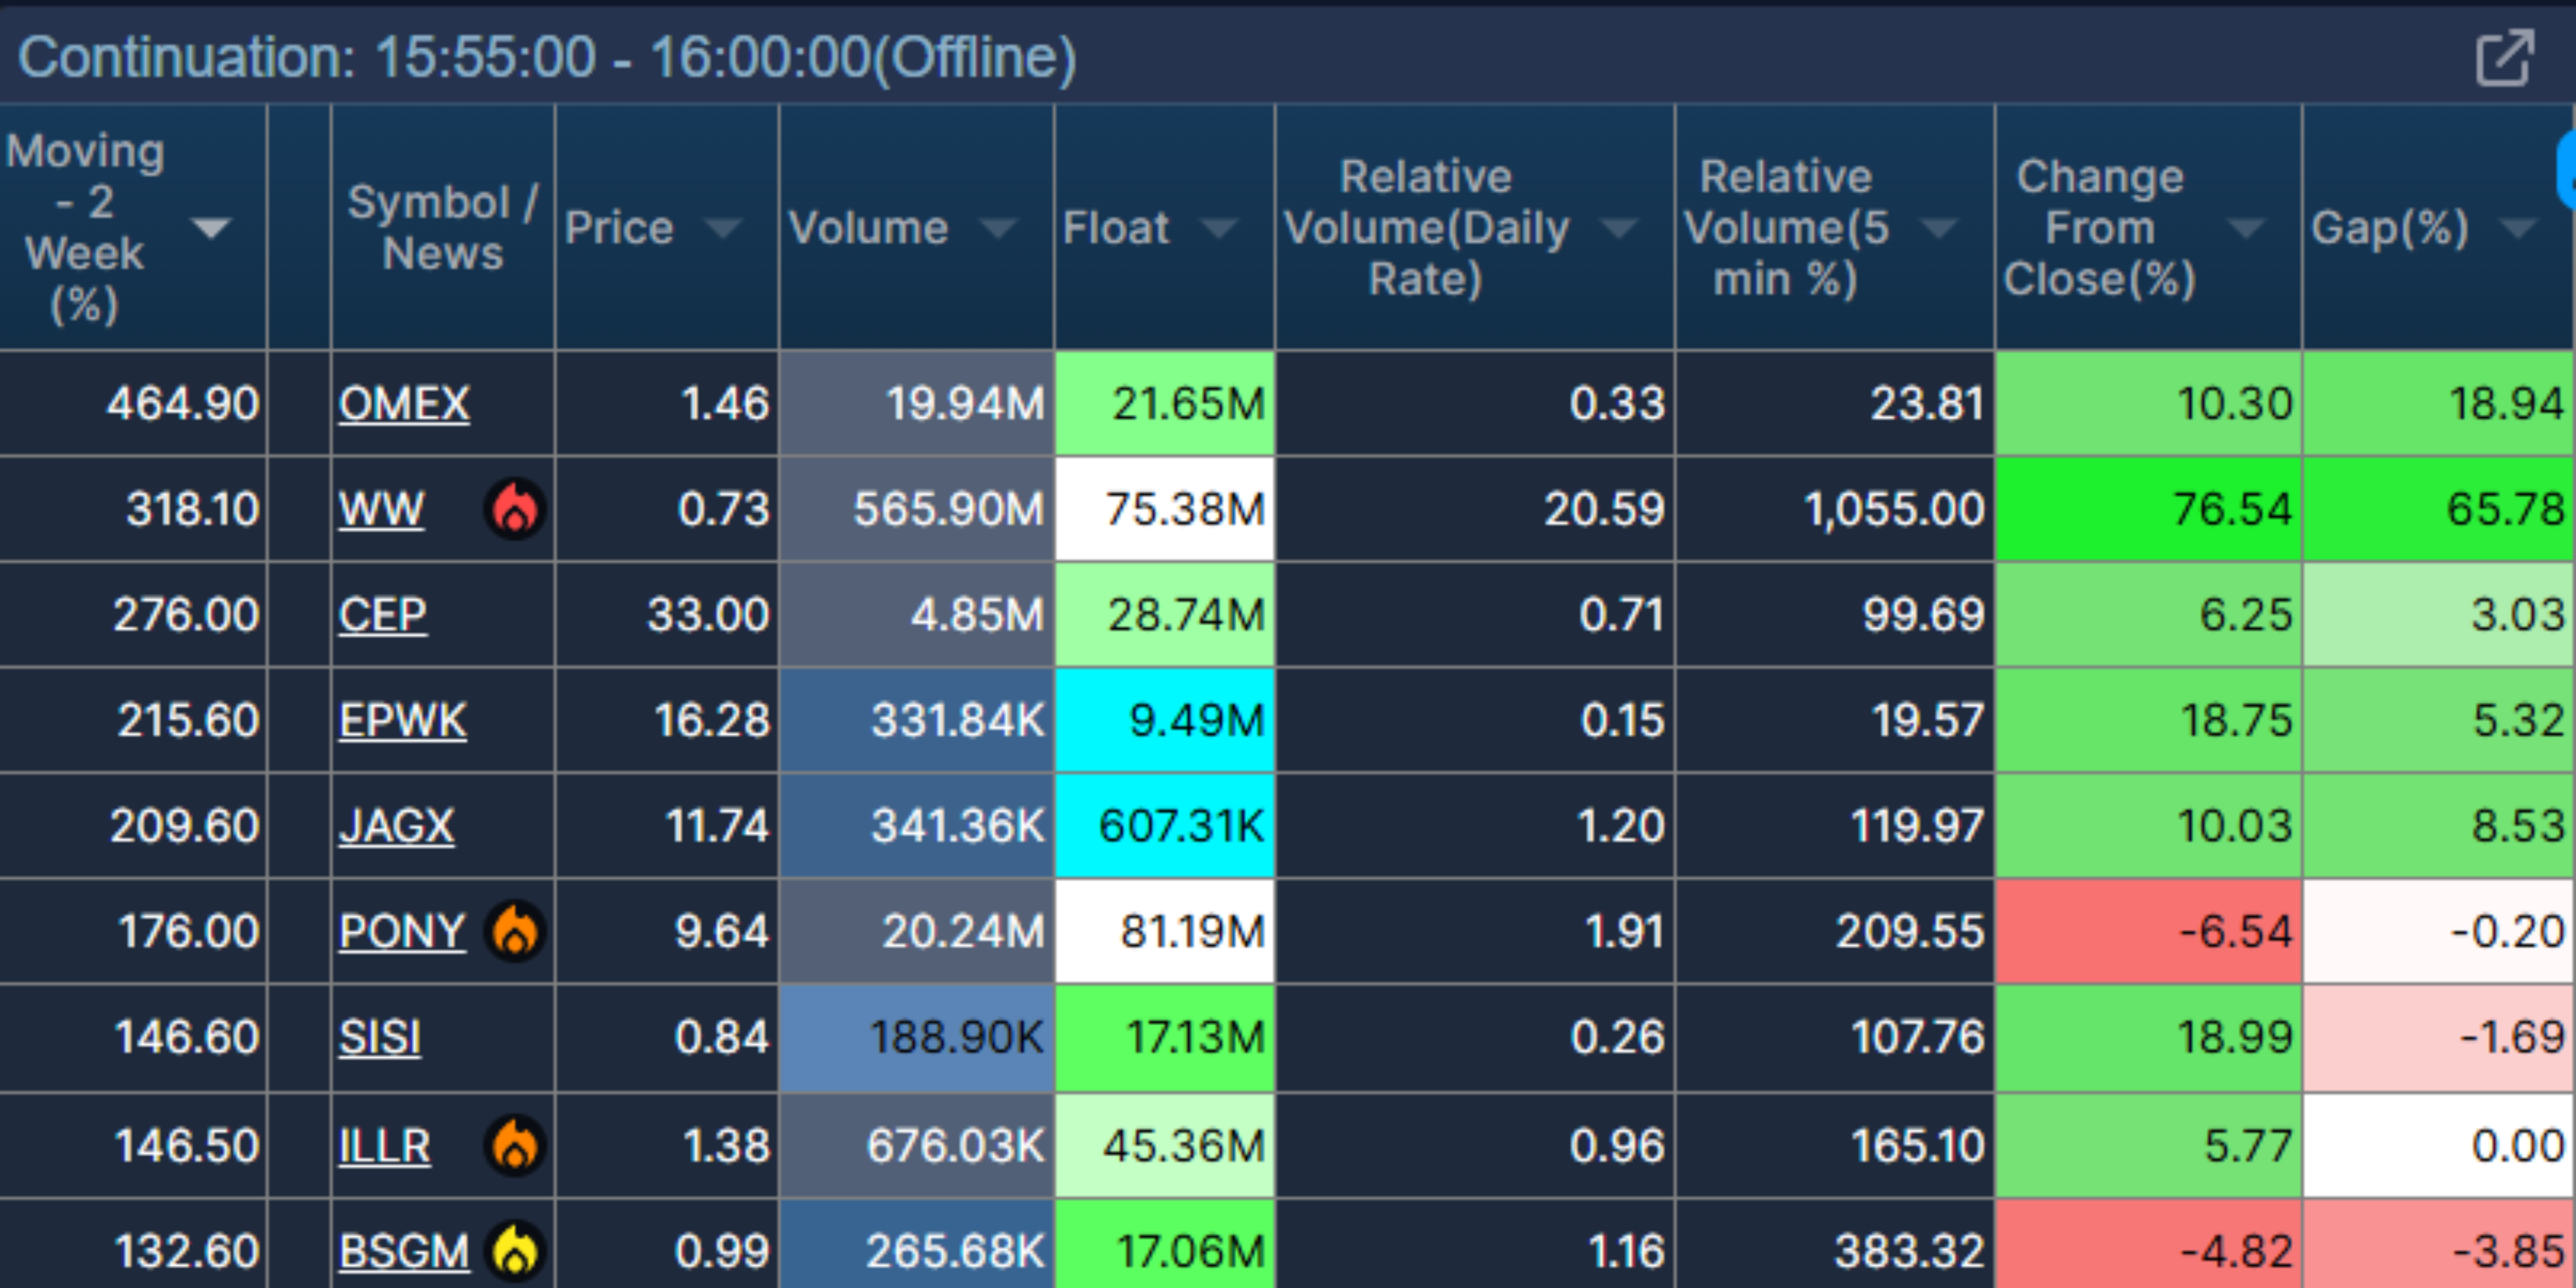Image resolution: width=2576 pixels, height=1288 pixels.
Task: Select WW float cell 75.38M
Action: click(x=1165, y=509)
